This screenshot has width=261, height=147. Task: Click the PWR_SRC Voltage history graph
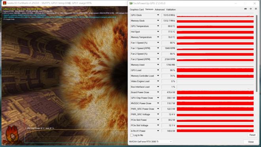click(x=215, y=114)
